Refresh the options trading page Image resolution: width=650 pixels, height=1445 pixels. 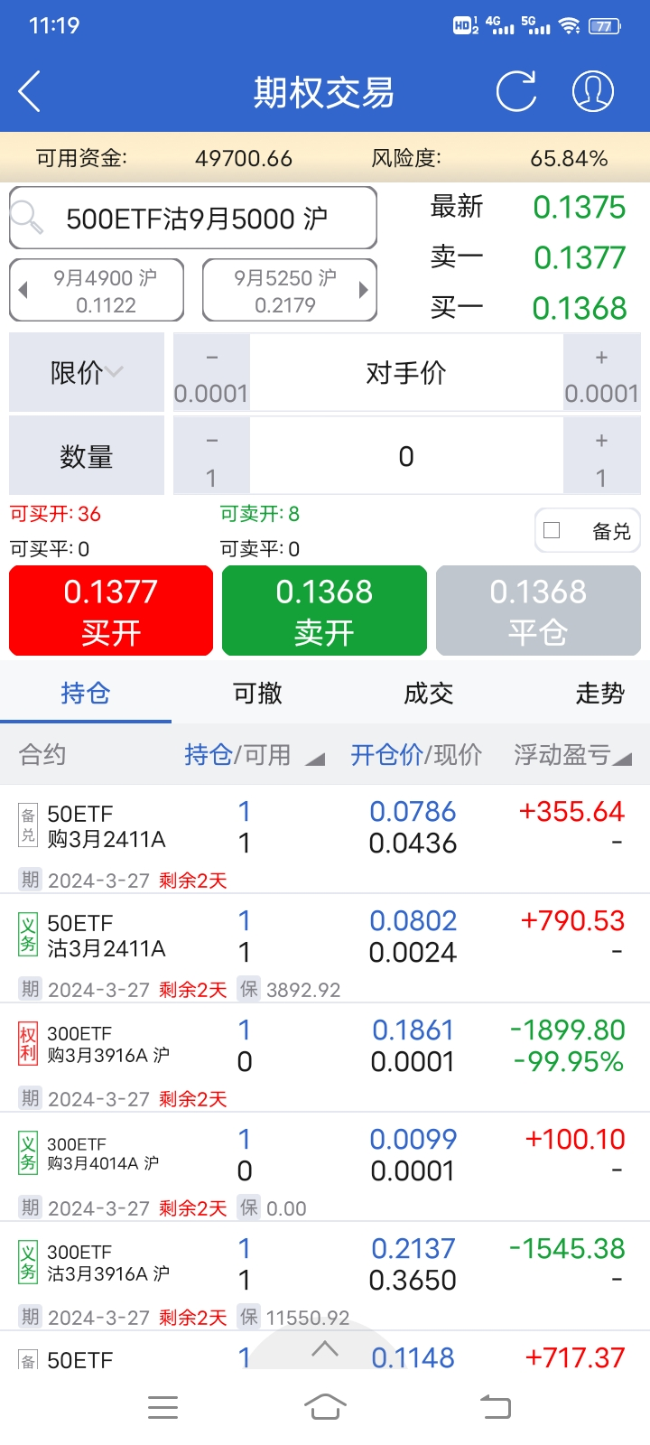tap(516, 91)
